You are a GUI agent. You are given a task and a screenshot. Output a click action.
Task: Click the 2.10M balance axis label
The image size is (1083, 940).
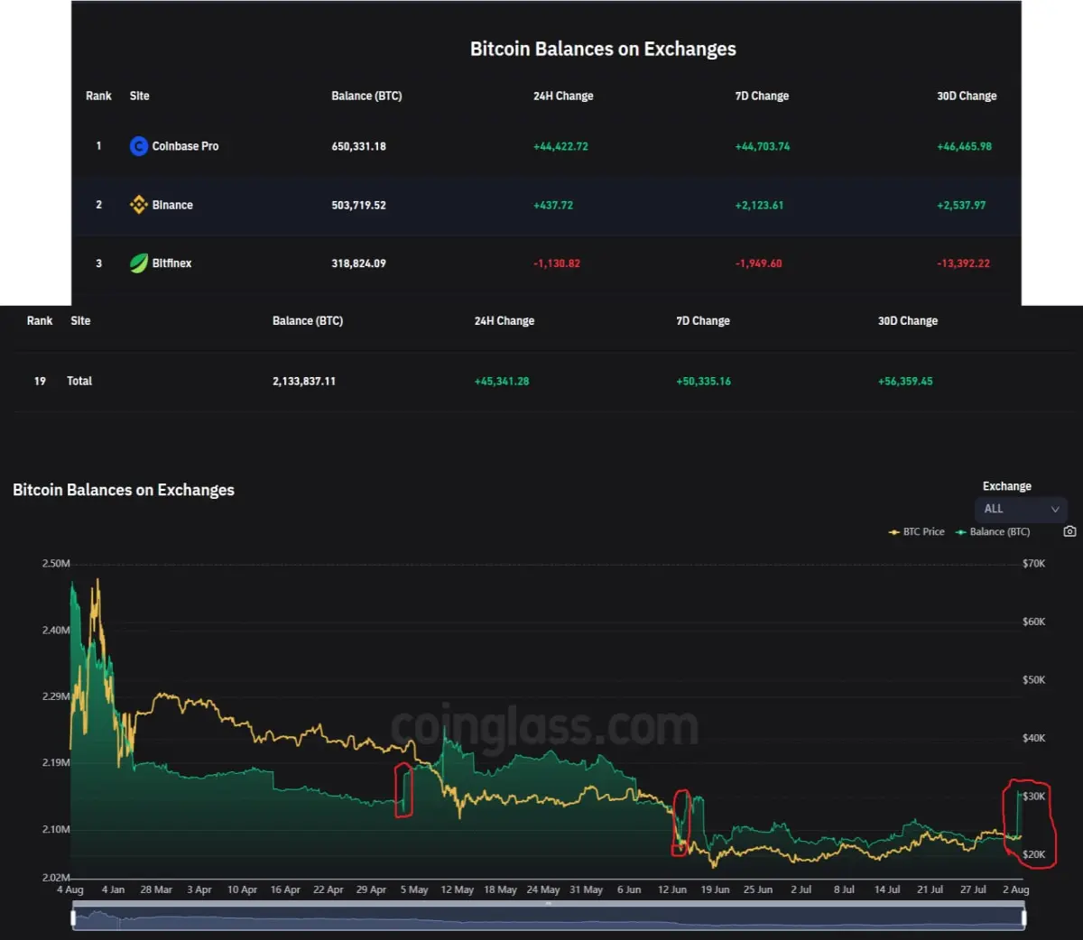[x=56, y=829]
